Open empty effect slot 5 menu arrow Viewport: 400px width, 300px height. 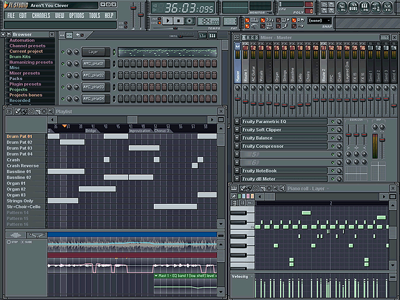pyautogui.click(x=237, y=154)
